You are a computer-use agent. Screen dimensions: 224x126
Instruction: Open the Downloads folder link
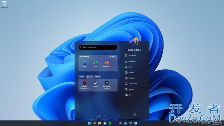(x=130, y=61)
